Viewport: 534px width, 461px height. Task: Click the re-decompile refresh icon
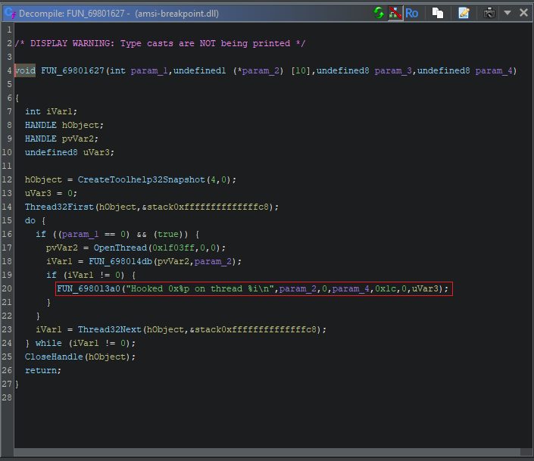click(379, 14)
